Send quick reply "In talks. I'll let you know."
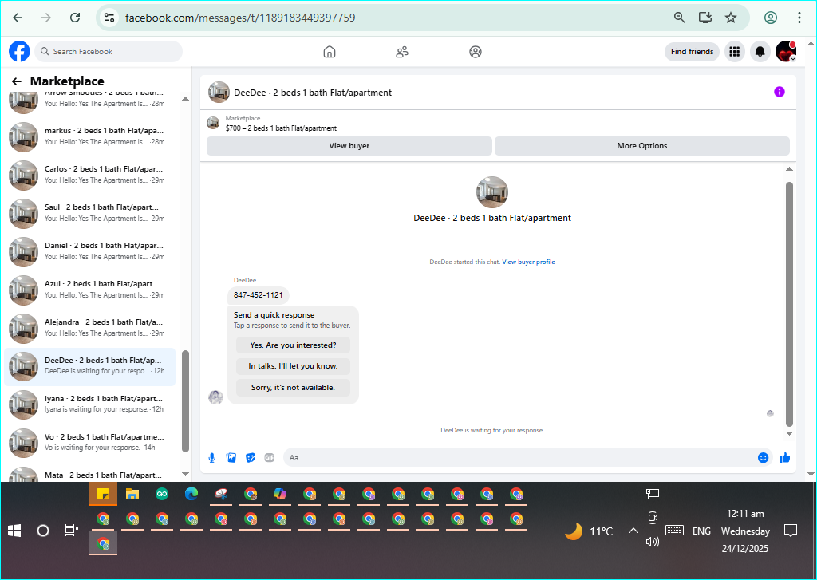Viewport: 817px width, 580px height. tap(293, 366)
